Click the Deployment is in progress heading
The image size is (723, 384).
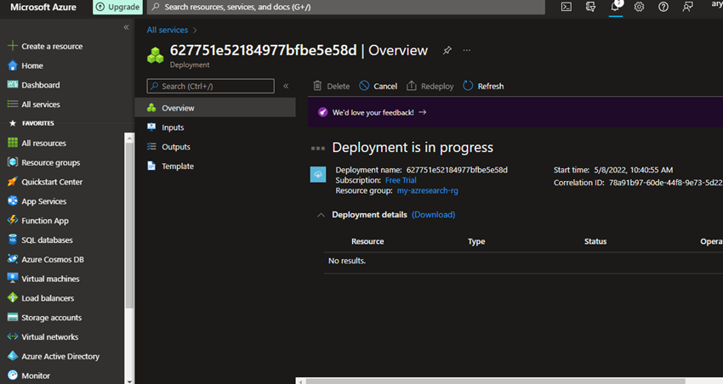click(413, 147)
